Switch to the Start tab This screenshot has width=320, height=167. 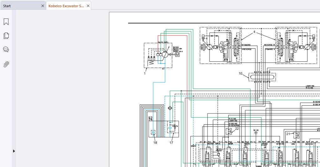[7, 6]
